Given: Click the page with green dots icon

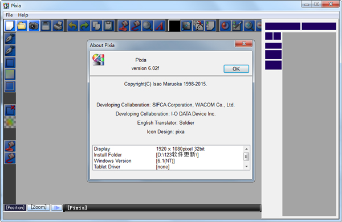Looking at the screenshot, I should (x=210, y=26).
